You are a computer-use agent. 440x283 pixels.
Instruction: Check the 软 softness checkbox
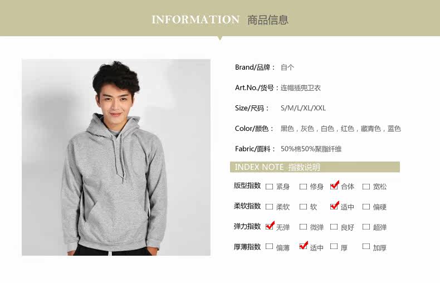303,207
